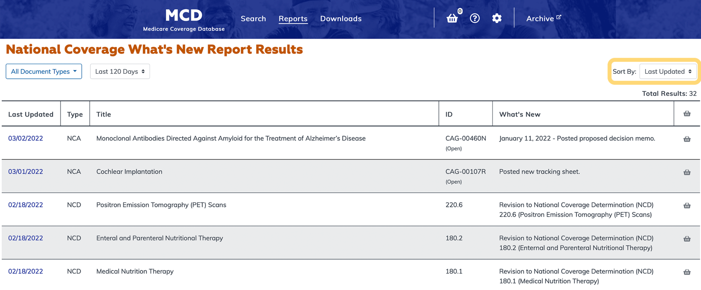Expand the All Document Types dropdown

tap(44, 71)
